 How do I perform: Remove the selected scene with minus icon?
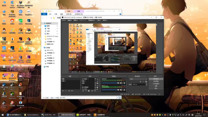[66, 91]
